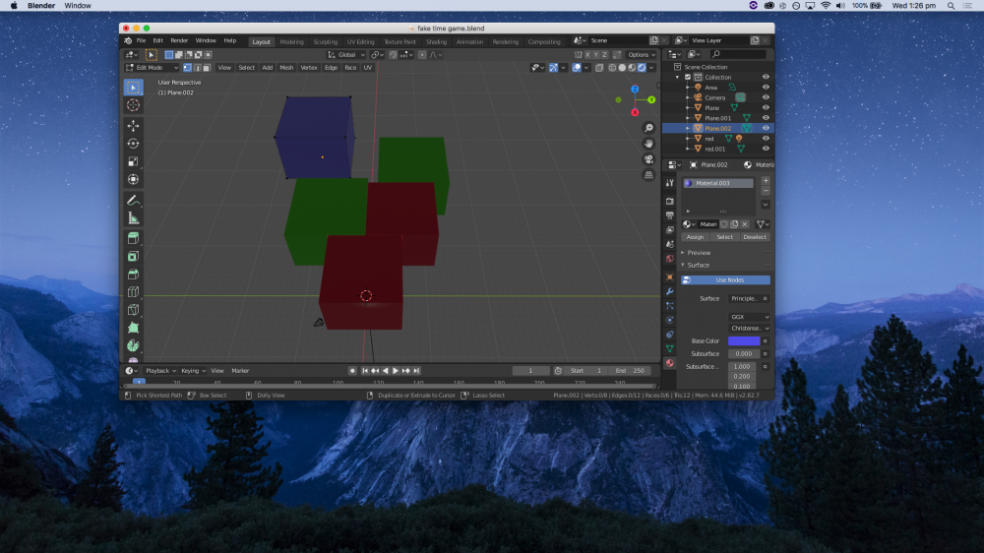
Task: Select the Knife tool
Action: tap(133, 310)
